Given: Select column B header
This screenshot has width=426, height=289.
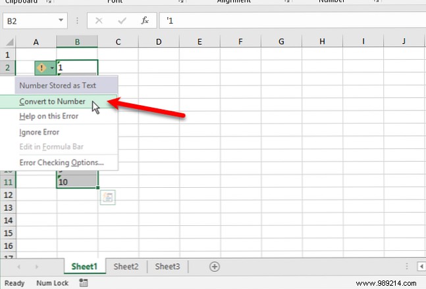Looking at the screenshot, I should pos(77,42).
